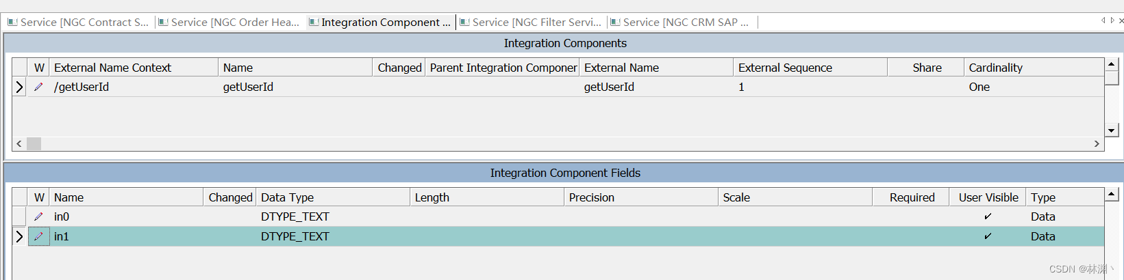This screenshot has height=280, width=1124.
Task: Click pencil icon for getUserId row
Action: 38,87
